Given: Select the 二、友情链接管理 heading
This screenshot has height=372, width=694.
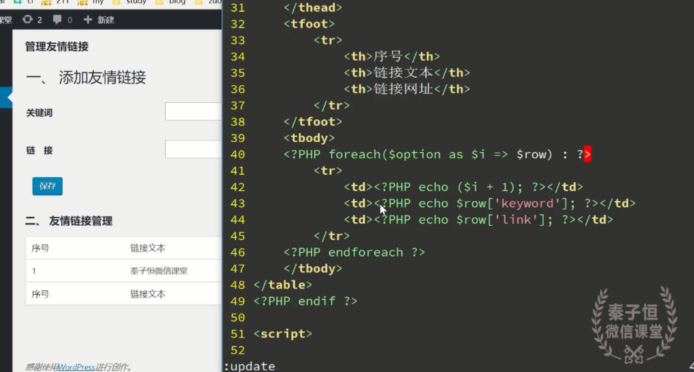Looking at the screenshot, I should pyautogui.click(x=69, y=221).
